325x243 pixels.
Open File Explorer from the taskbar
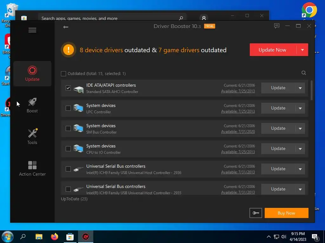[39, 237]
